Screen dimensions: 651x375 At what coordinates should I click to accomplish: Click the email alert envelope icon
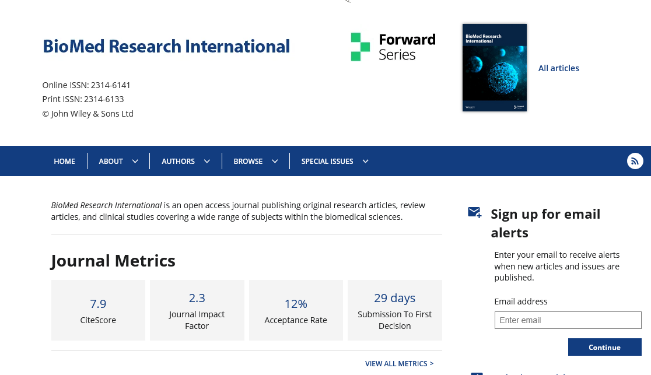coord(474,213)
